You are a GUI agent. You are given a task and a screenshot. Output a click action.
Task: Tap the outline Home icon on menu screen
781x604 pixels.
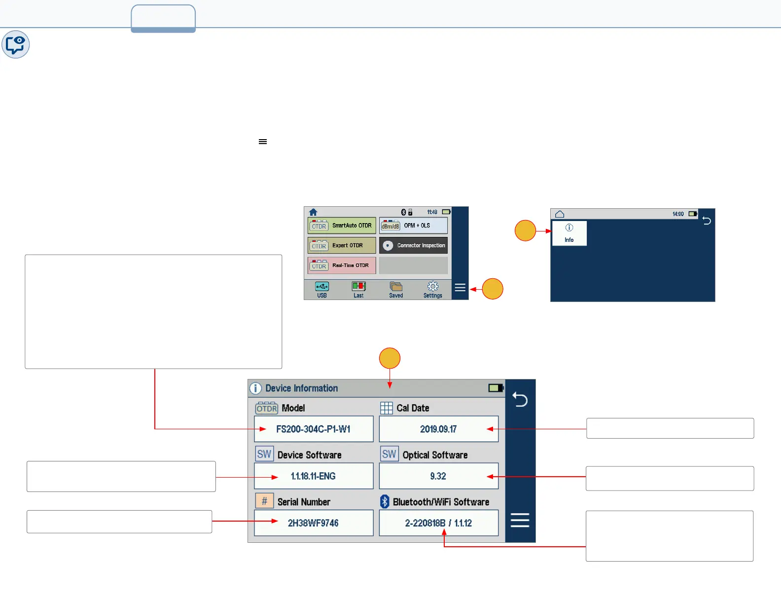(x=560, y=214)
